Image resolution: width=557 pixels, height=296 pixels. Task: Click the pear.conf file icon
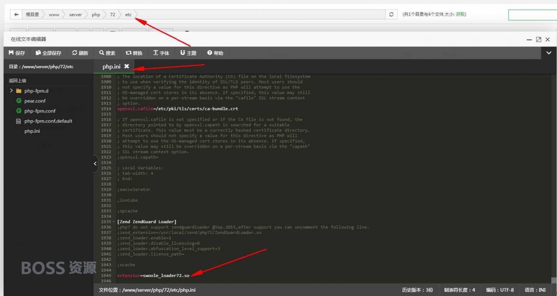coord(19,101)
